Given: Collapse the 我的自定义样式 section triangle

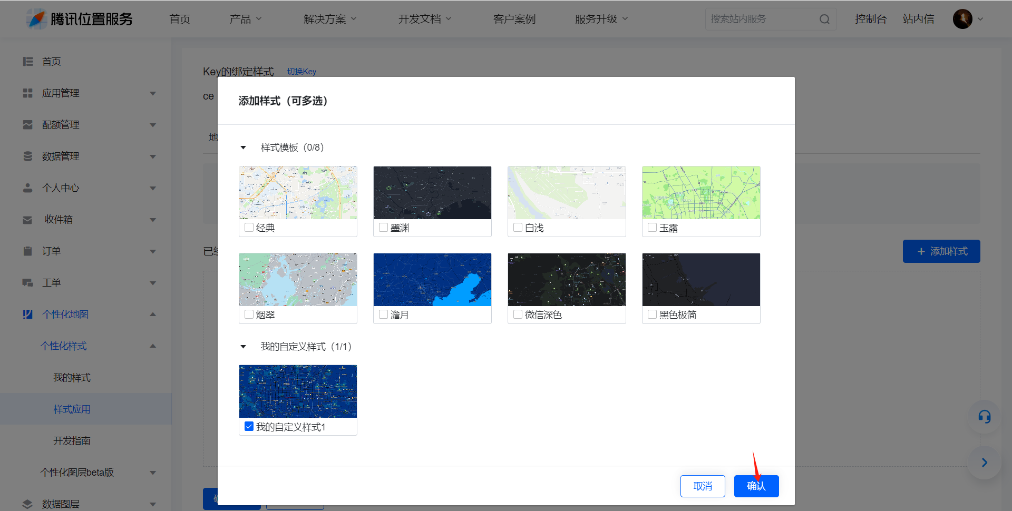Looking at the screenshot, I should (243, 347).
